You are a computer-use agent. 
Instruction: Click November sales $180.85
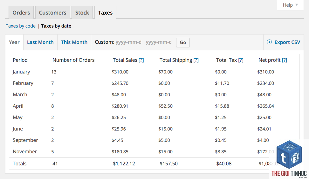120,152
